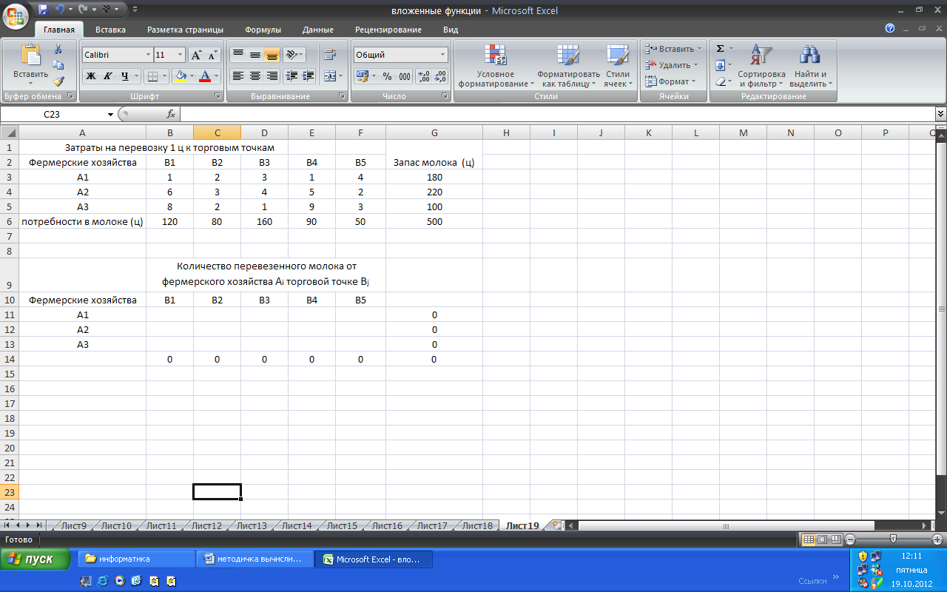This screenshot has height=592, width=947.
Task: Expand the borders dropdown arrow
Action: pos(164,75)
